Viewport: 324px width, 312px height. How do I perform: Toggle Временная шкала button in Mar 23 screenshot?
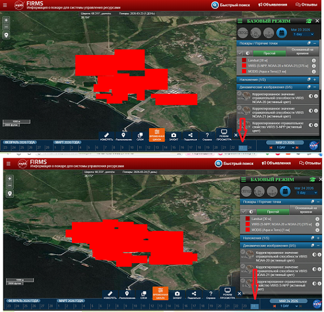(x=157, y=135)
